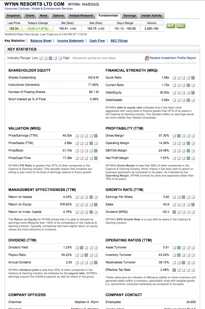The image size is (205, 309).
Task: Open the News tab
Action: point(44,15)
